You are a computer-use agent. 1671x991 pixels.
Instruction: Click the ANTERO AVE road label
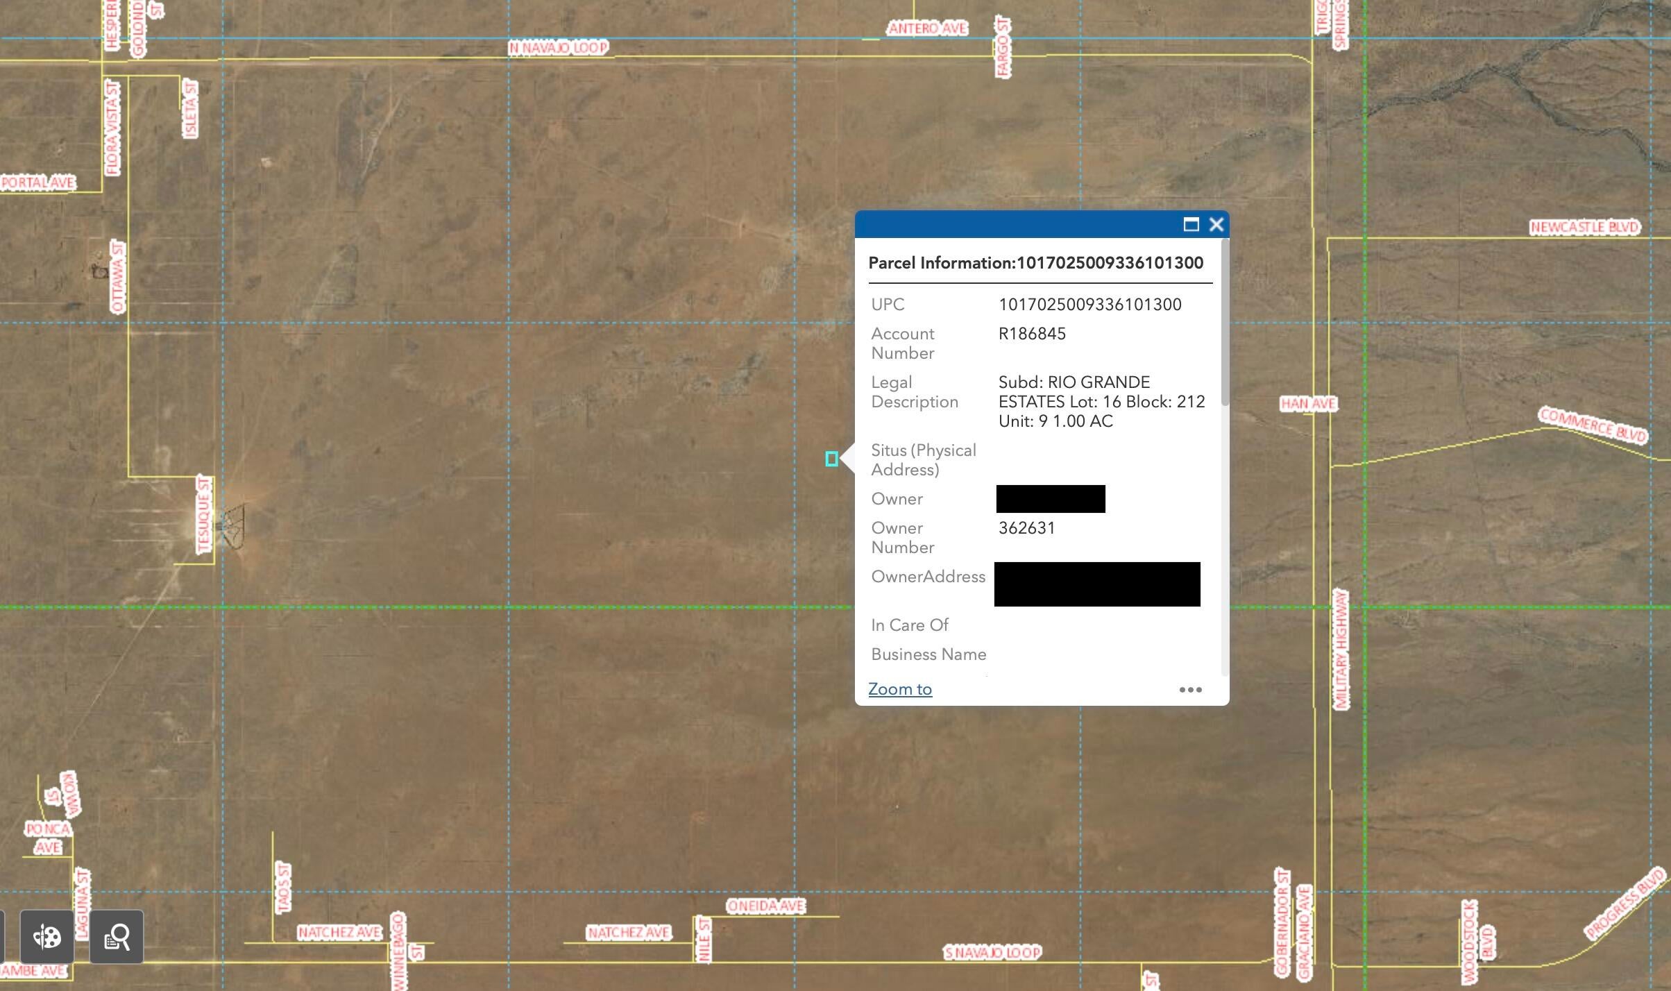[x=928, y=28]
